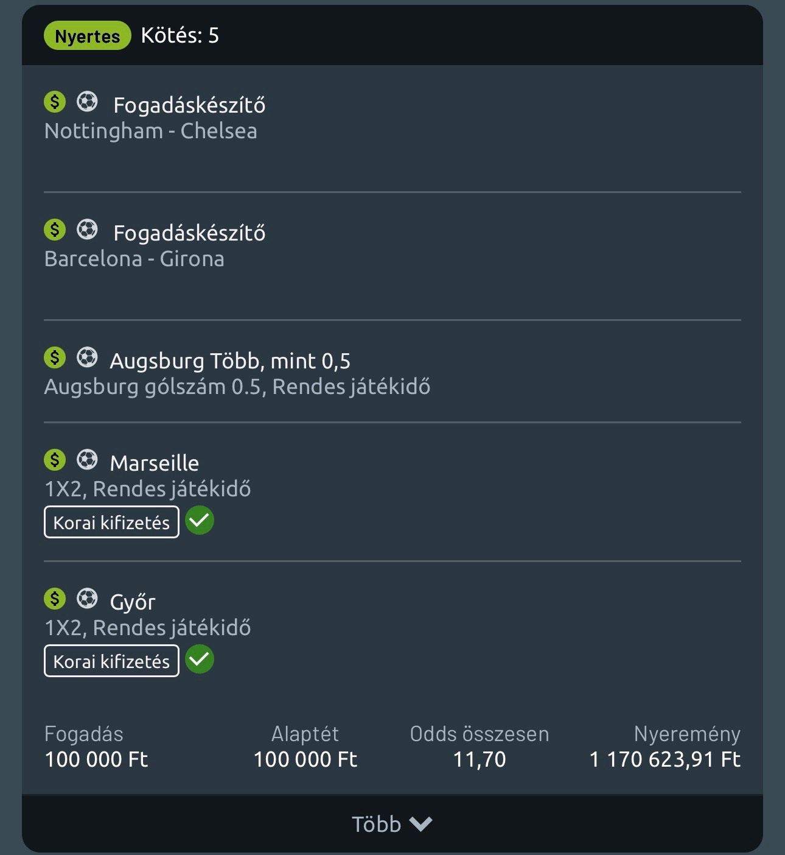The width and height of the screenshot is (785, 855).
Task: Click the green Nyertes status badge
Action: tap(87, 36)
